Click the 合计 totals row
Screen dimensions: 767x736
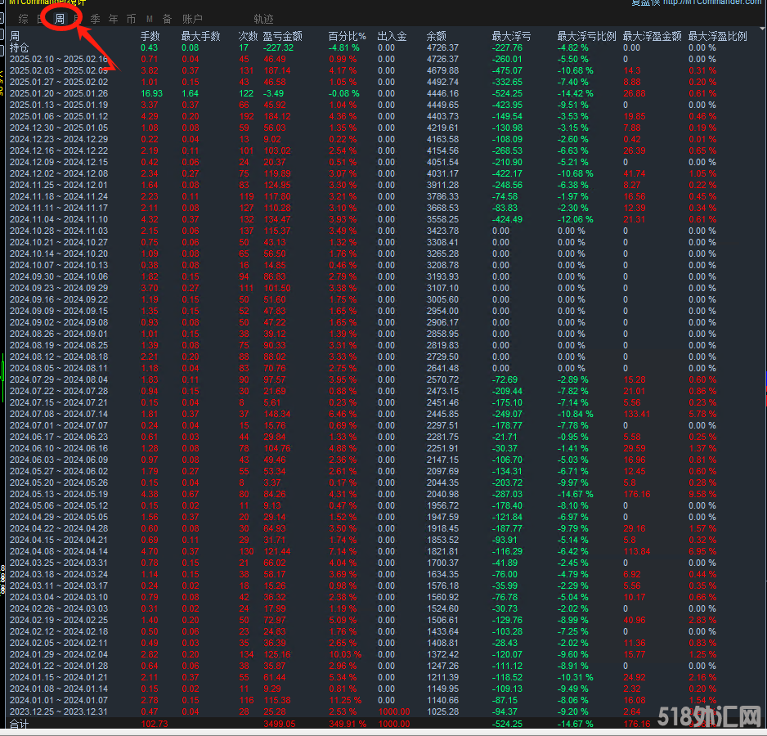pyautogui.click(x=20, y=724)
